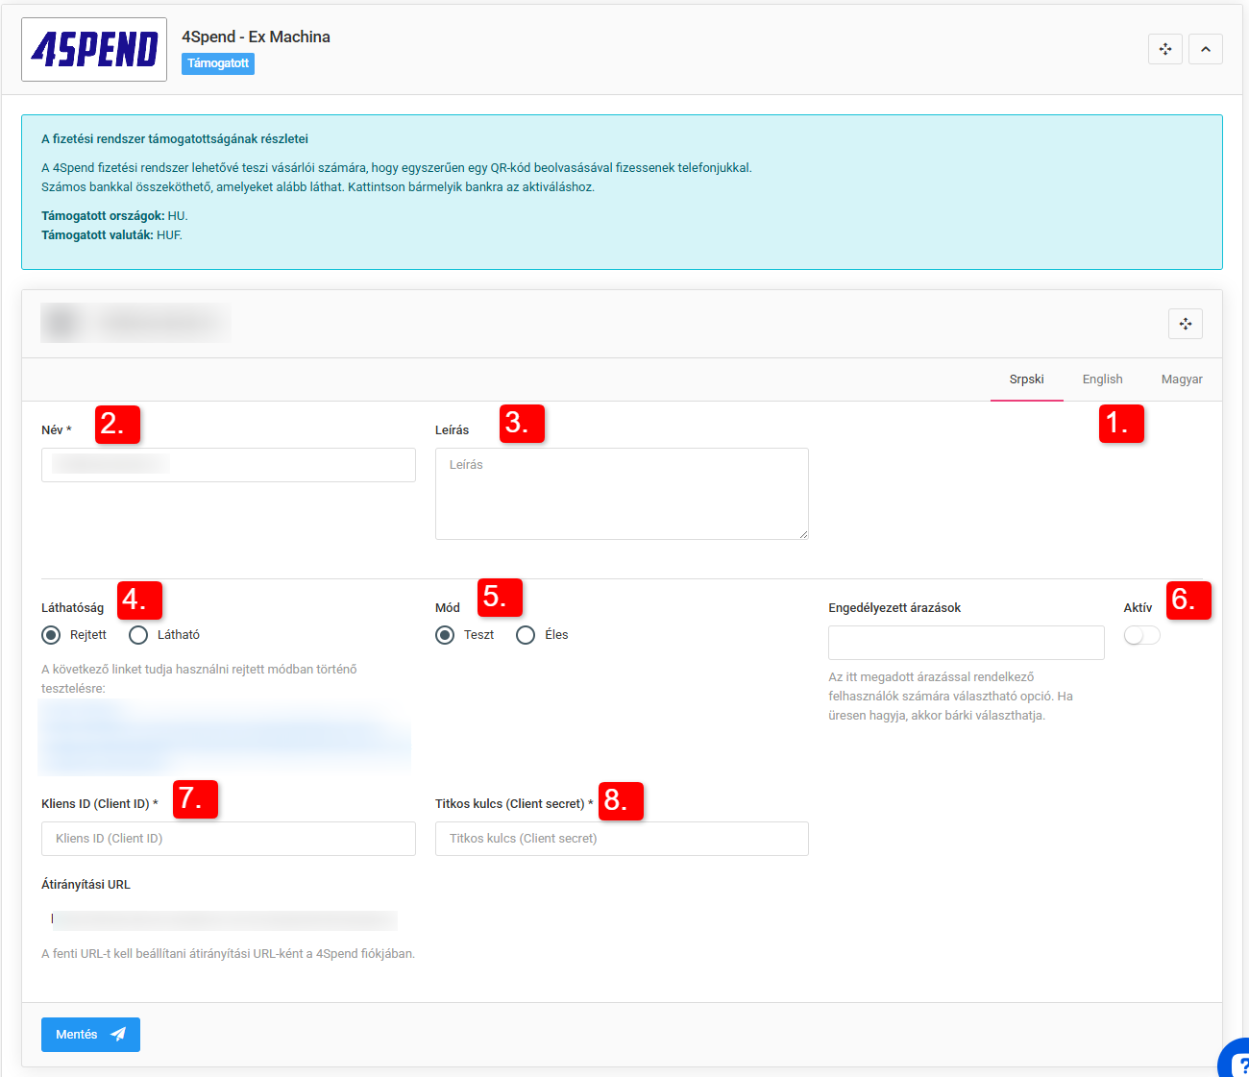The height and width of the screenshot is (1077, 1249).
Task: Toggle the Aktív switch
Action: point(1141,635)
